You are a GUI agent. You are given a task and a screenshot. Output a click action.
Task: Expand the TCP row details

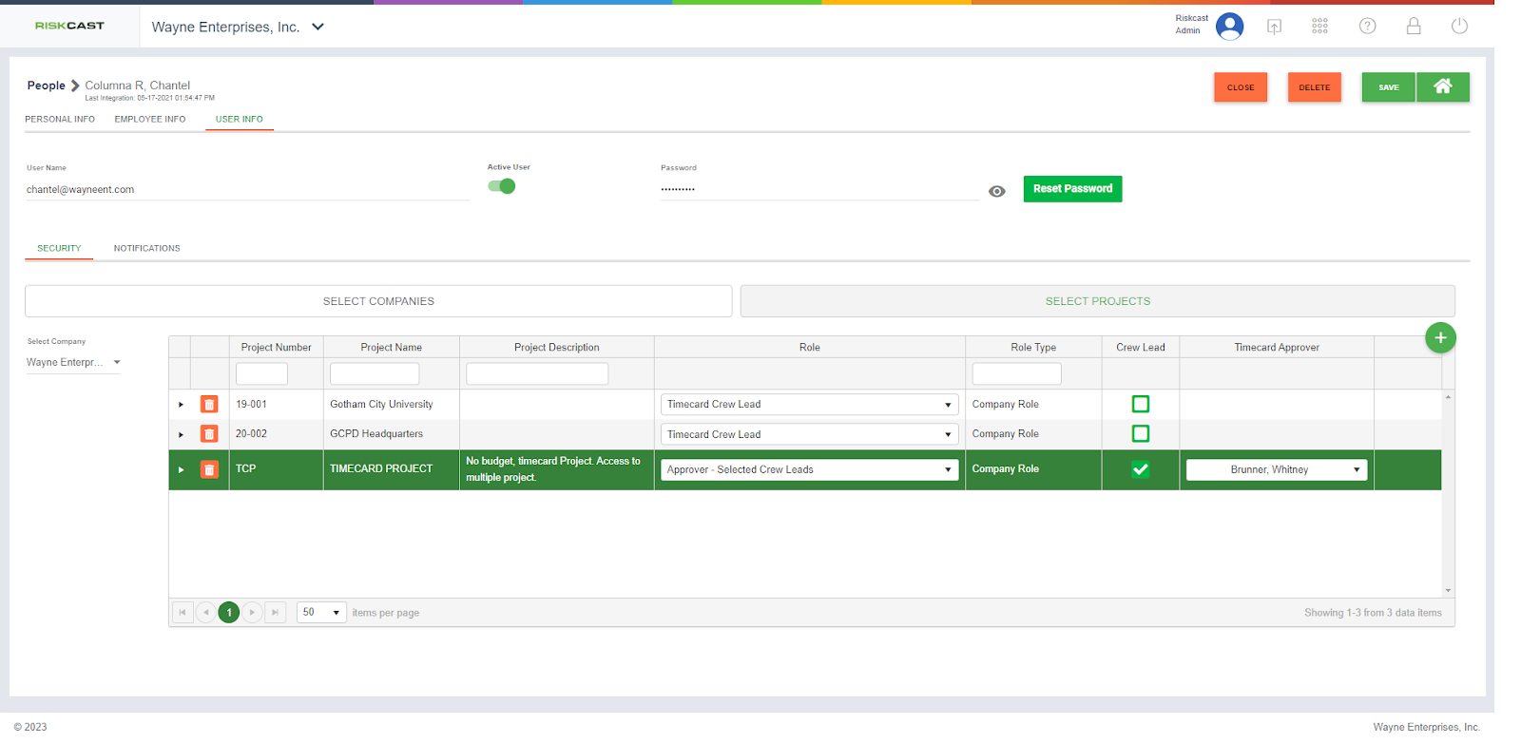click(x=181, y=469)
